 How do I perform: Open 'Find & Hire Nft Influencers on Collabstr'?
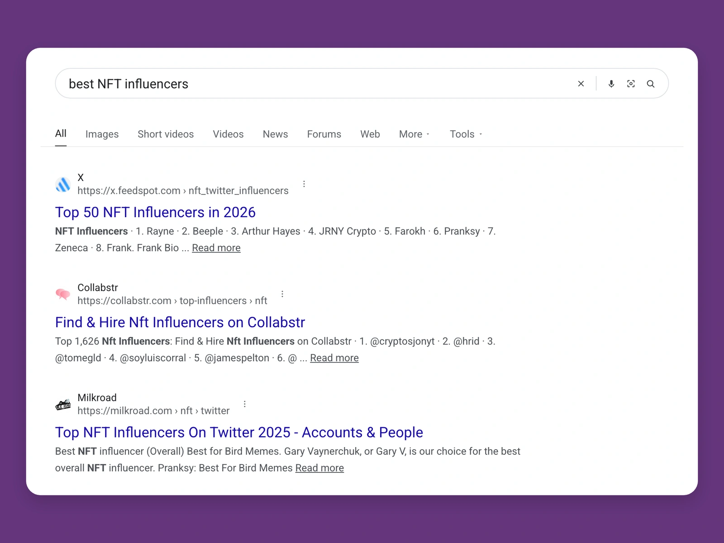click(x=180, y=322)
